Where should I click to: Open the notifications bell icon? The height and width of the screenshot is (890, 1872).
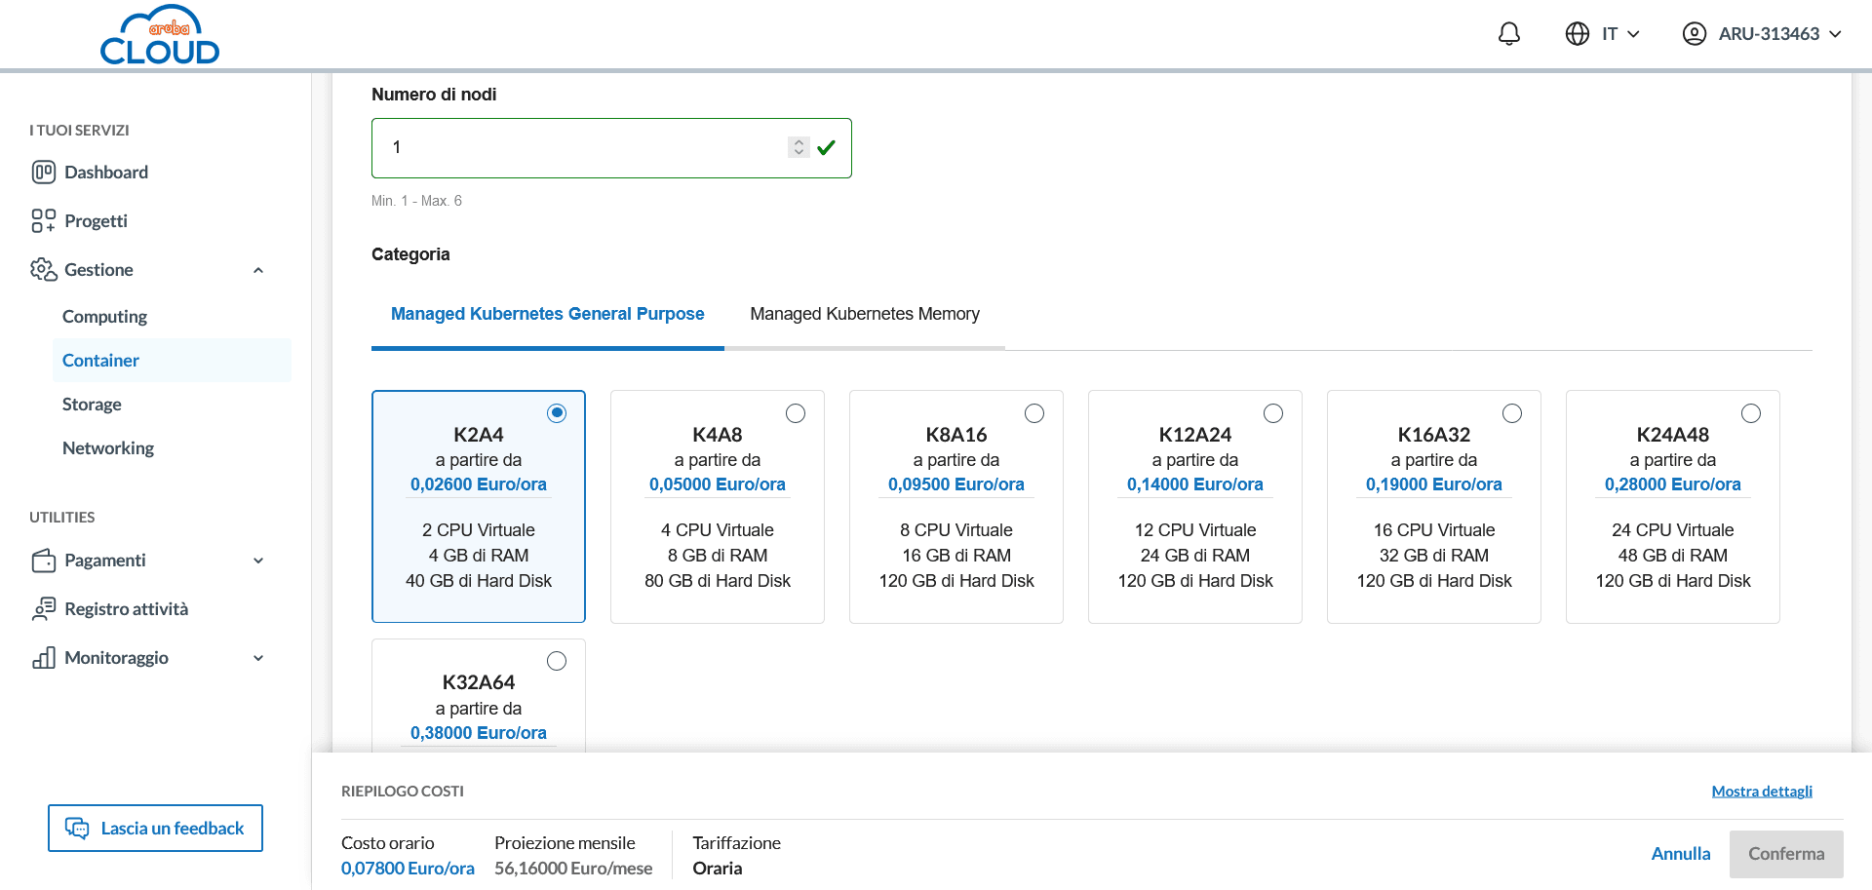[x=1508, y=34]
